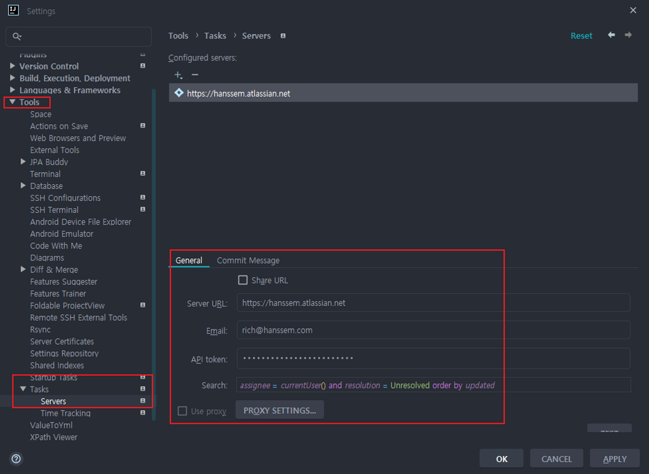Collapse the Tasks tree node
This screenshot has height=474, width=649.
pyautogui.click(x=23, y=389)
